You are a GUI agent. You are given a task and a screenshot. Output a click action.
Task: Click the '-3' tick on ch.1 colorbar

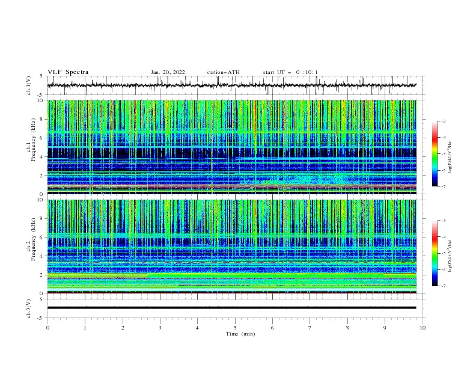[x=443, y=121]
